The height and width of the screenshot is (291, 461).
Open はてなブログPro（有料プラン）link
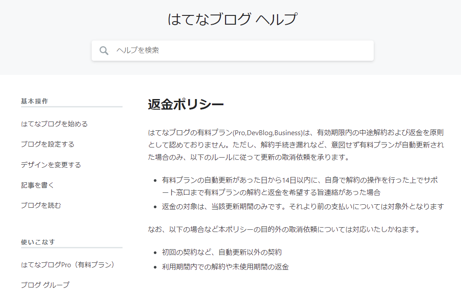point(67,265)
